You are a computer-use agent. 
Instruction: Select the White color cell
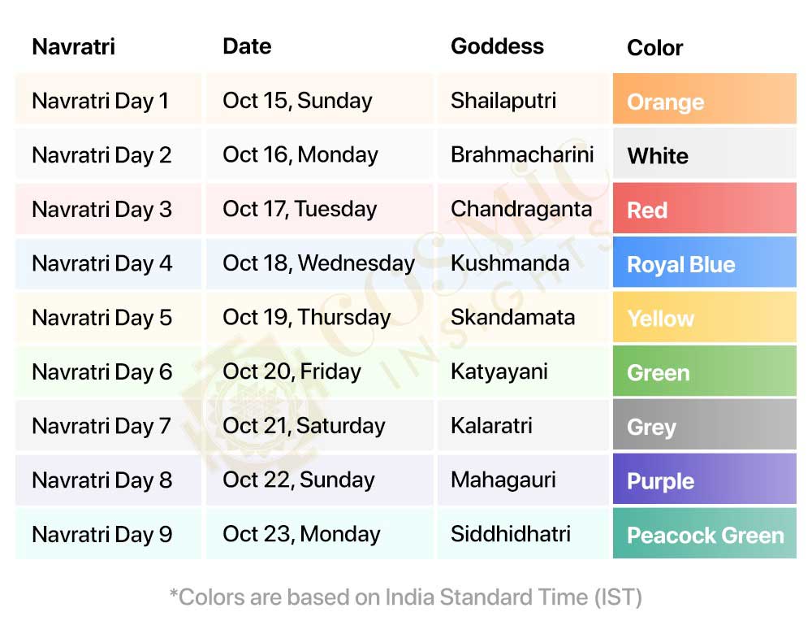click(x=704, y=154)
